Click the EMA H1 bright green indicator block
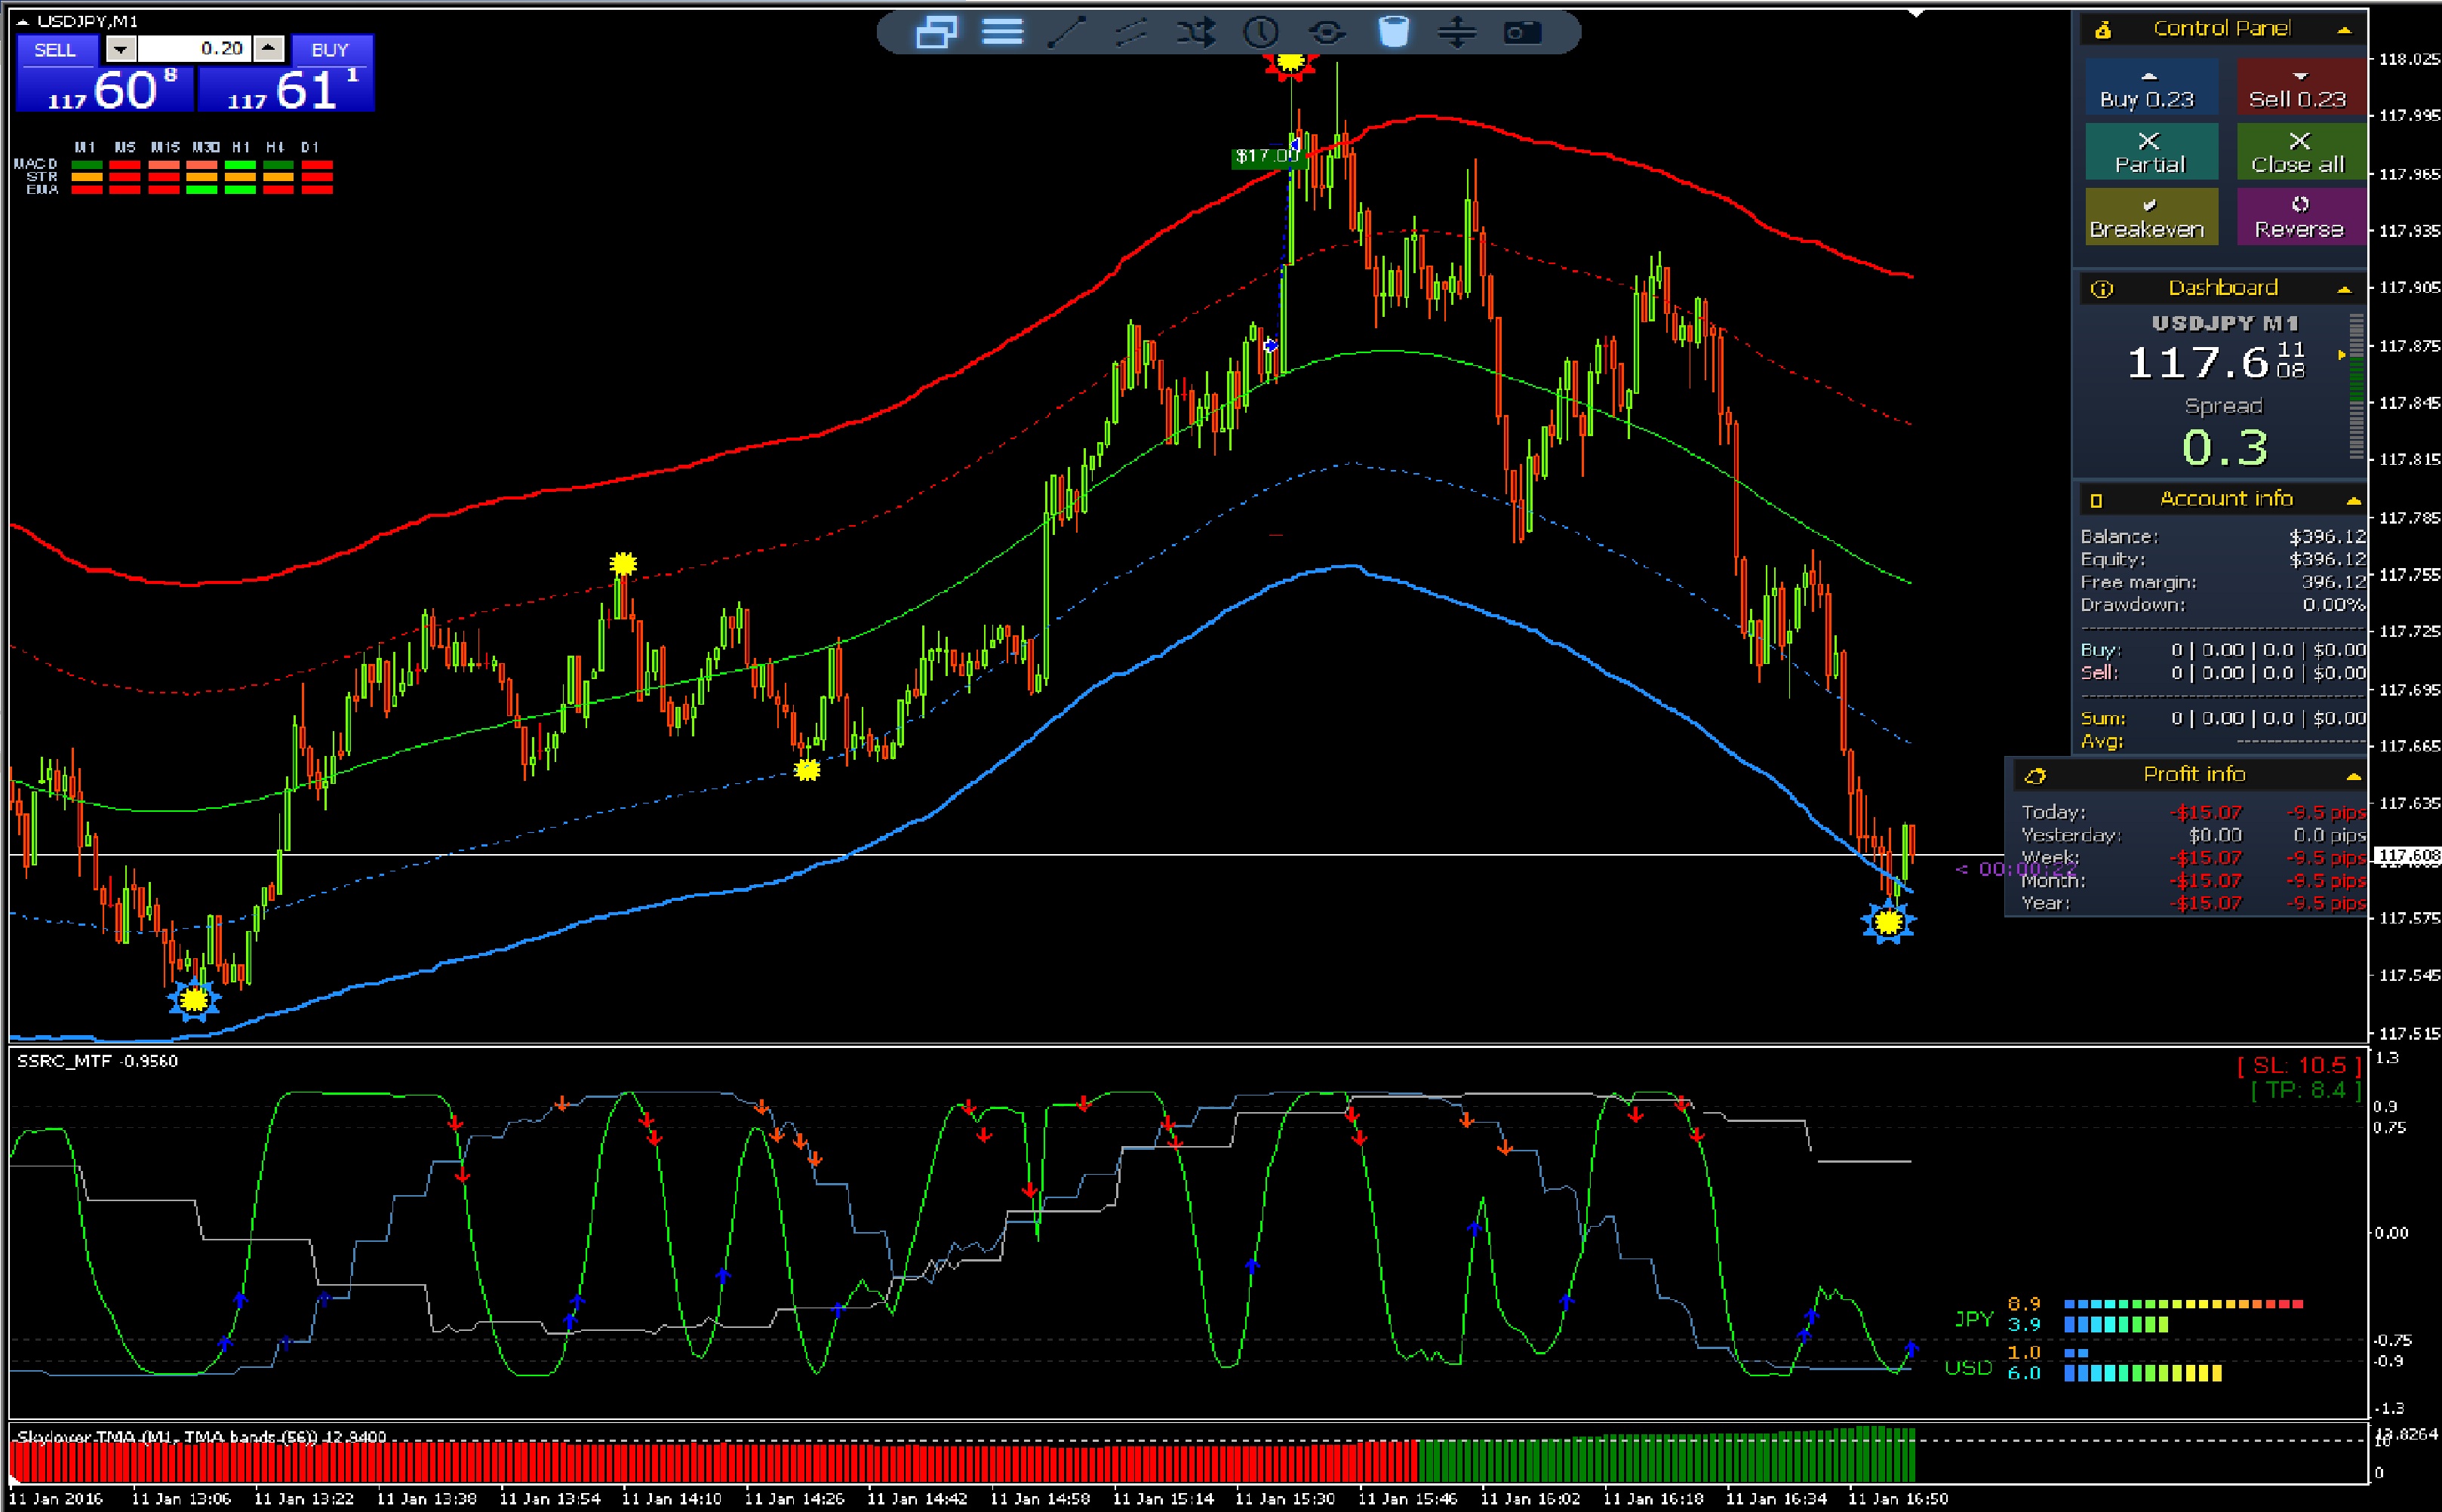Image resolution: width=2442 pixels, height=1512 pixels. [240, 189]
